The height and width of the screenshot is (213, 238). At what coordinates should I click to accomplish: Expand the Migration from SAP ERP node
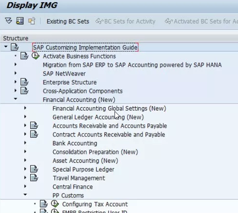pyautogui.click(x=16, y=64)
